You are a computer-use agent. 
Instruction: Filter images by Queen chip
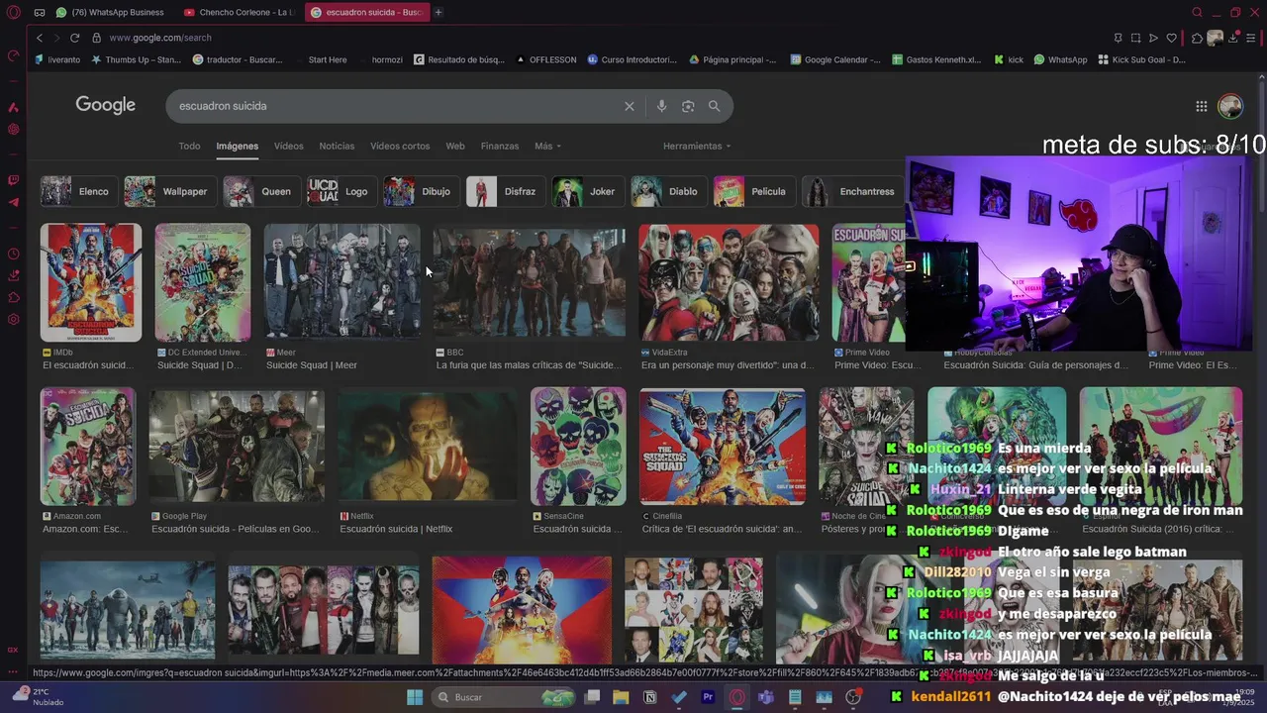261,191
